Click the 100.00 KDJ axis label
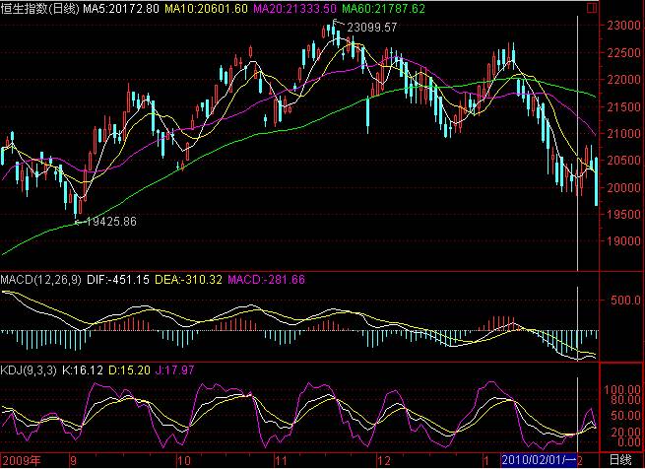 tap(622, 389)
